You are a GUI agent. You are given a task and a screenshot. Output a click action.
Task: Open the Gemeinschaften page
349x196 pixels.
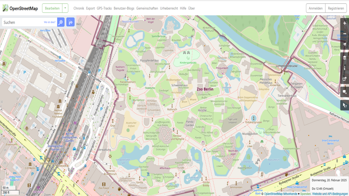pyautogui.click(x=147, y=8)
